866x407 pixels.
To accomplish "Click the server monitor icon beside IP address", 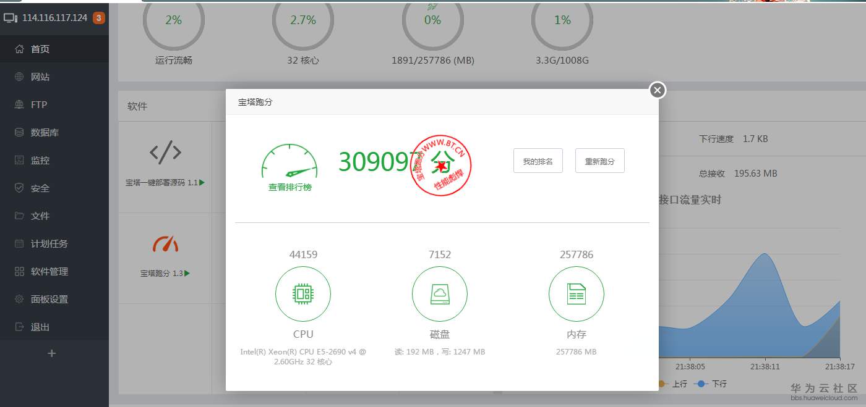I will pyautogui.click(x=11, y=18).
